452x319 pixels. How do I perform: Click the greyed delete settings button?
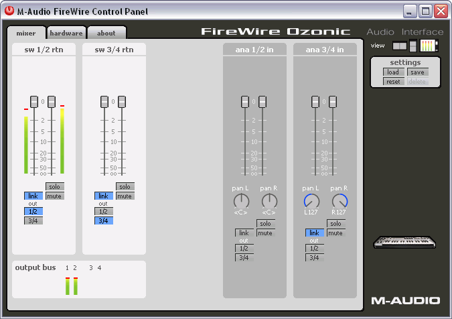click(417, 82)
